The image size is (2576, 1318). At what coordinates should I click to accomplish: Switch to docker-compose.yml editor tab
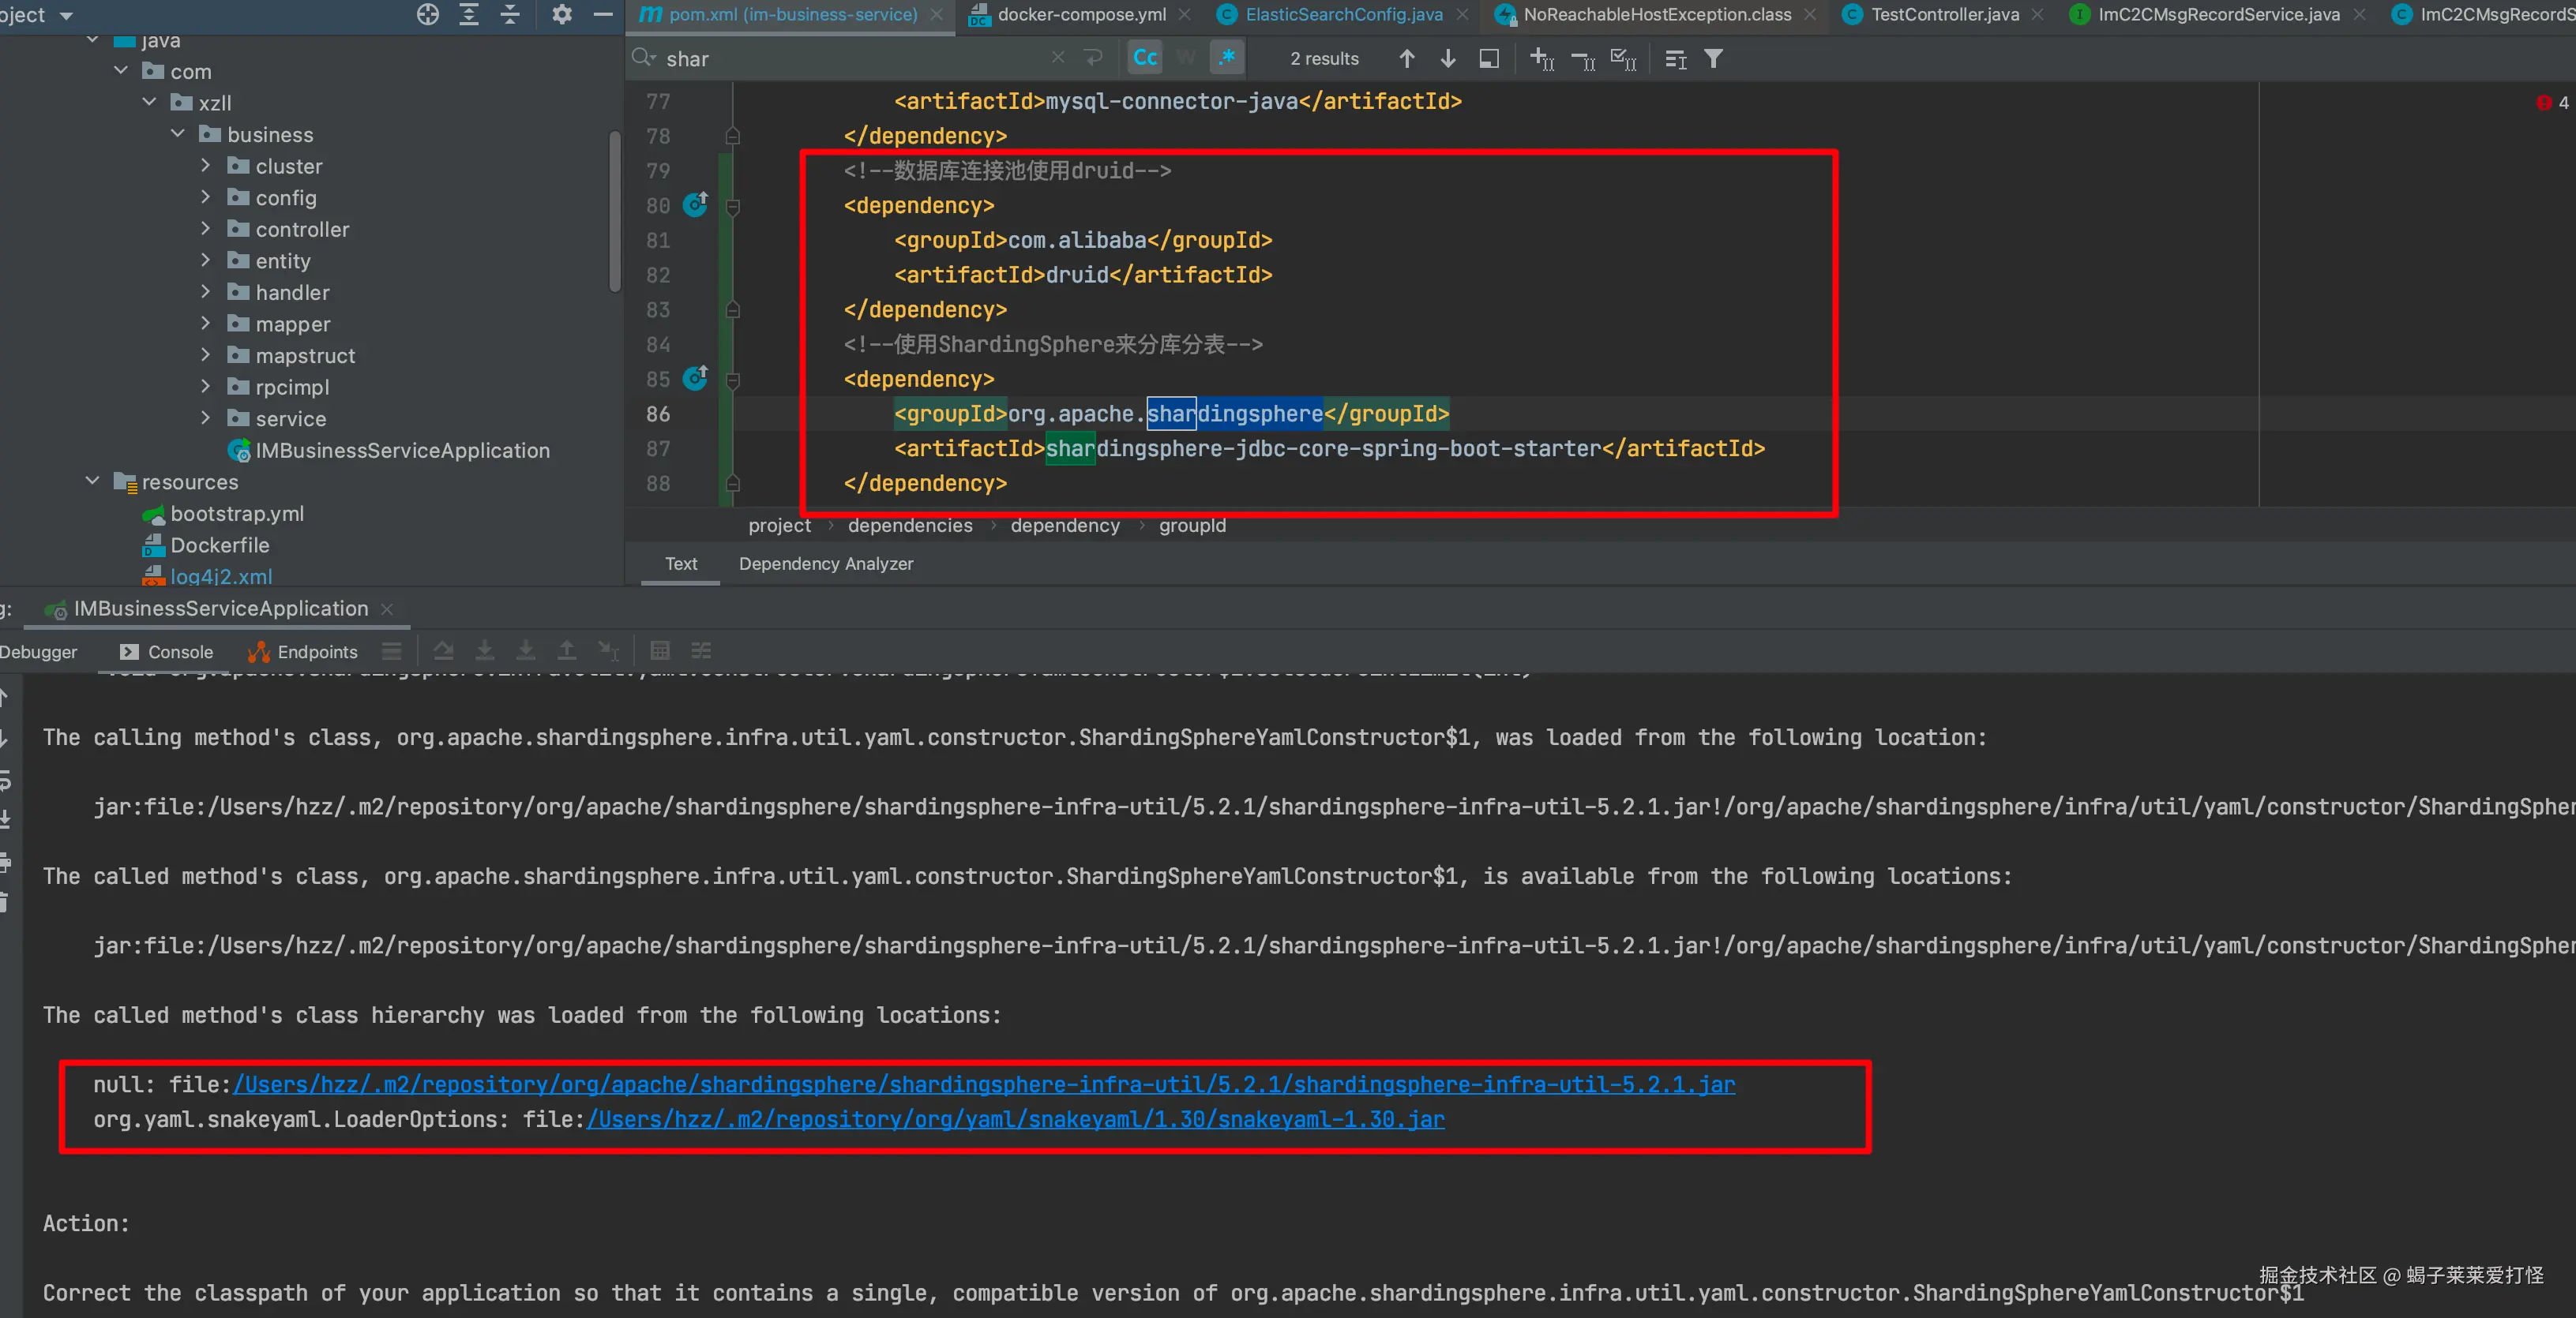[1081, 14]
